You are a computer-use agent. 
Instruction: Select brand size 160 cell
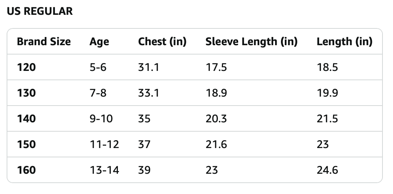26,170
